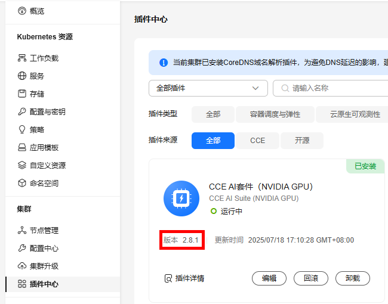388x304 pixels.
Task: Expand the 全部插件 dropdown
Action: 208,88
